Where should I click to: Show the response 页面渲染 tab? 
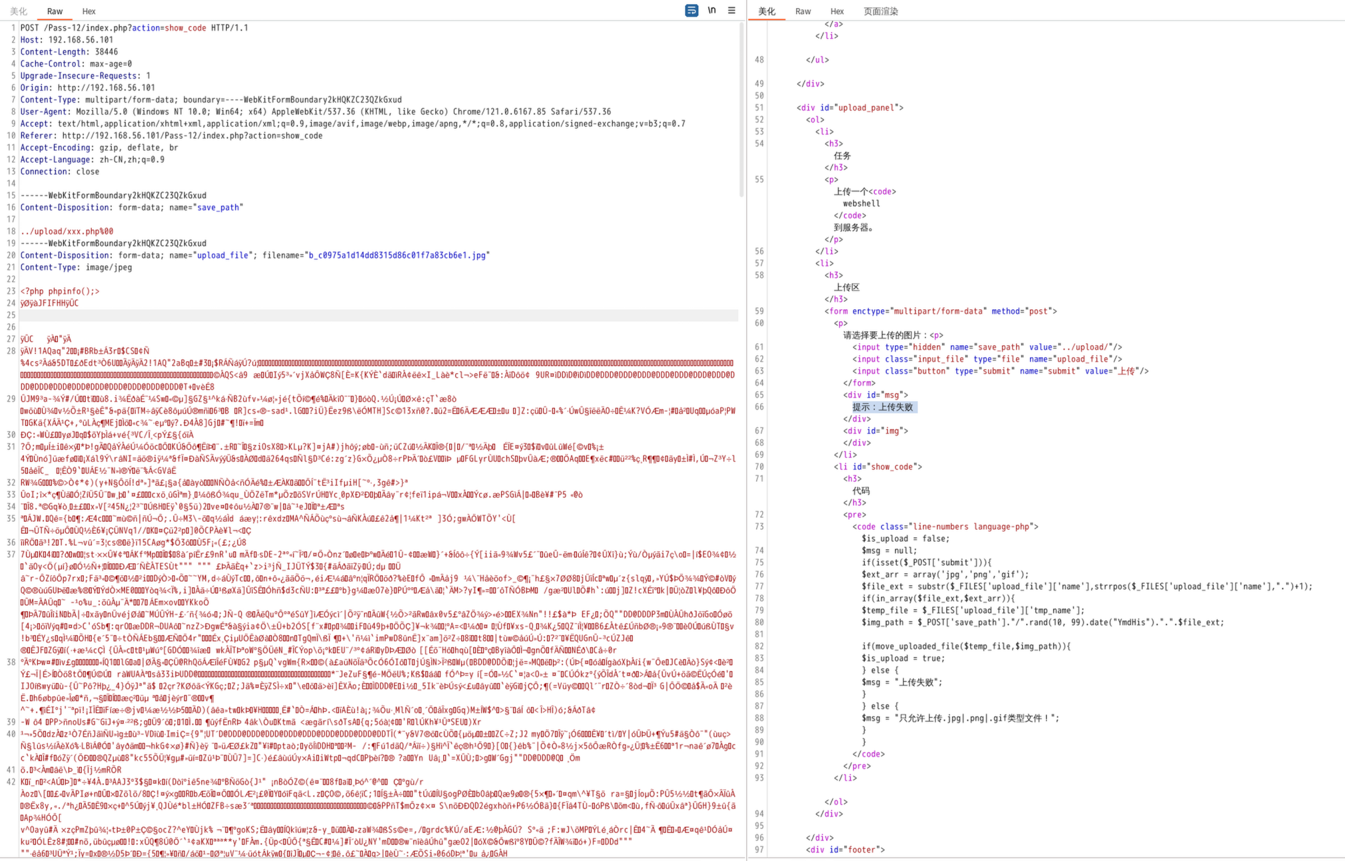[x=880, y=11]
